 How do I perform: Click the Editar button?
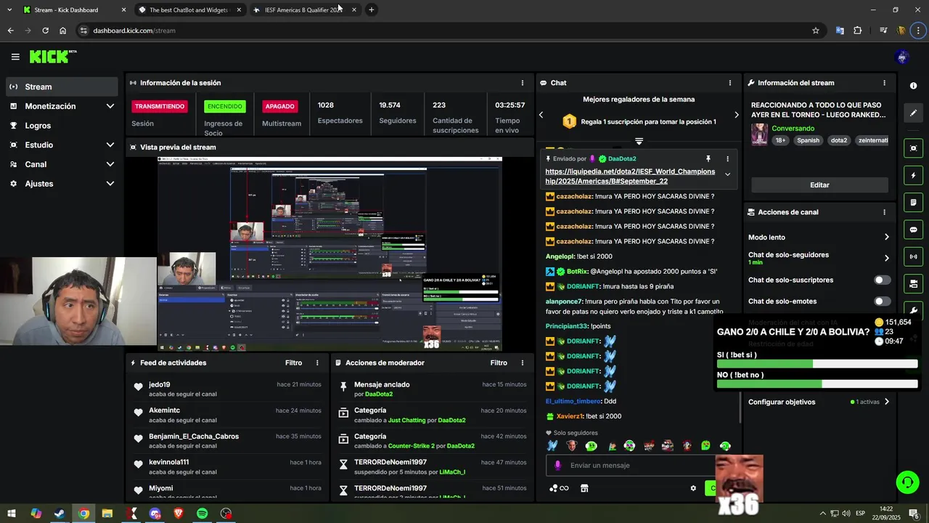[x=819, y=185]
